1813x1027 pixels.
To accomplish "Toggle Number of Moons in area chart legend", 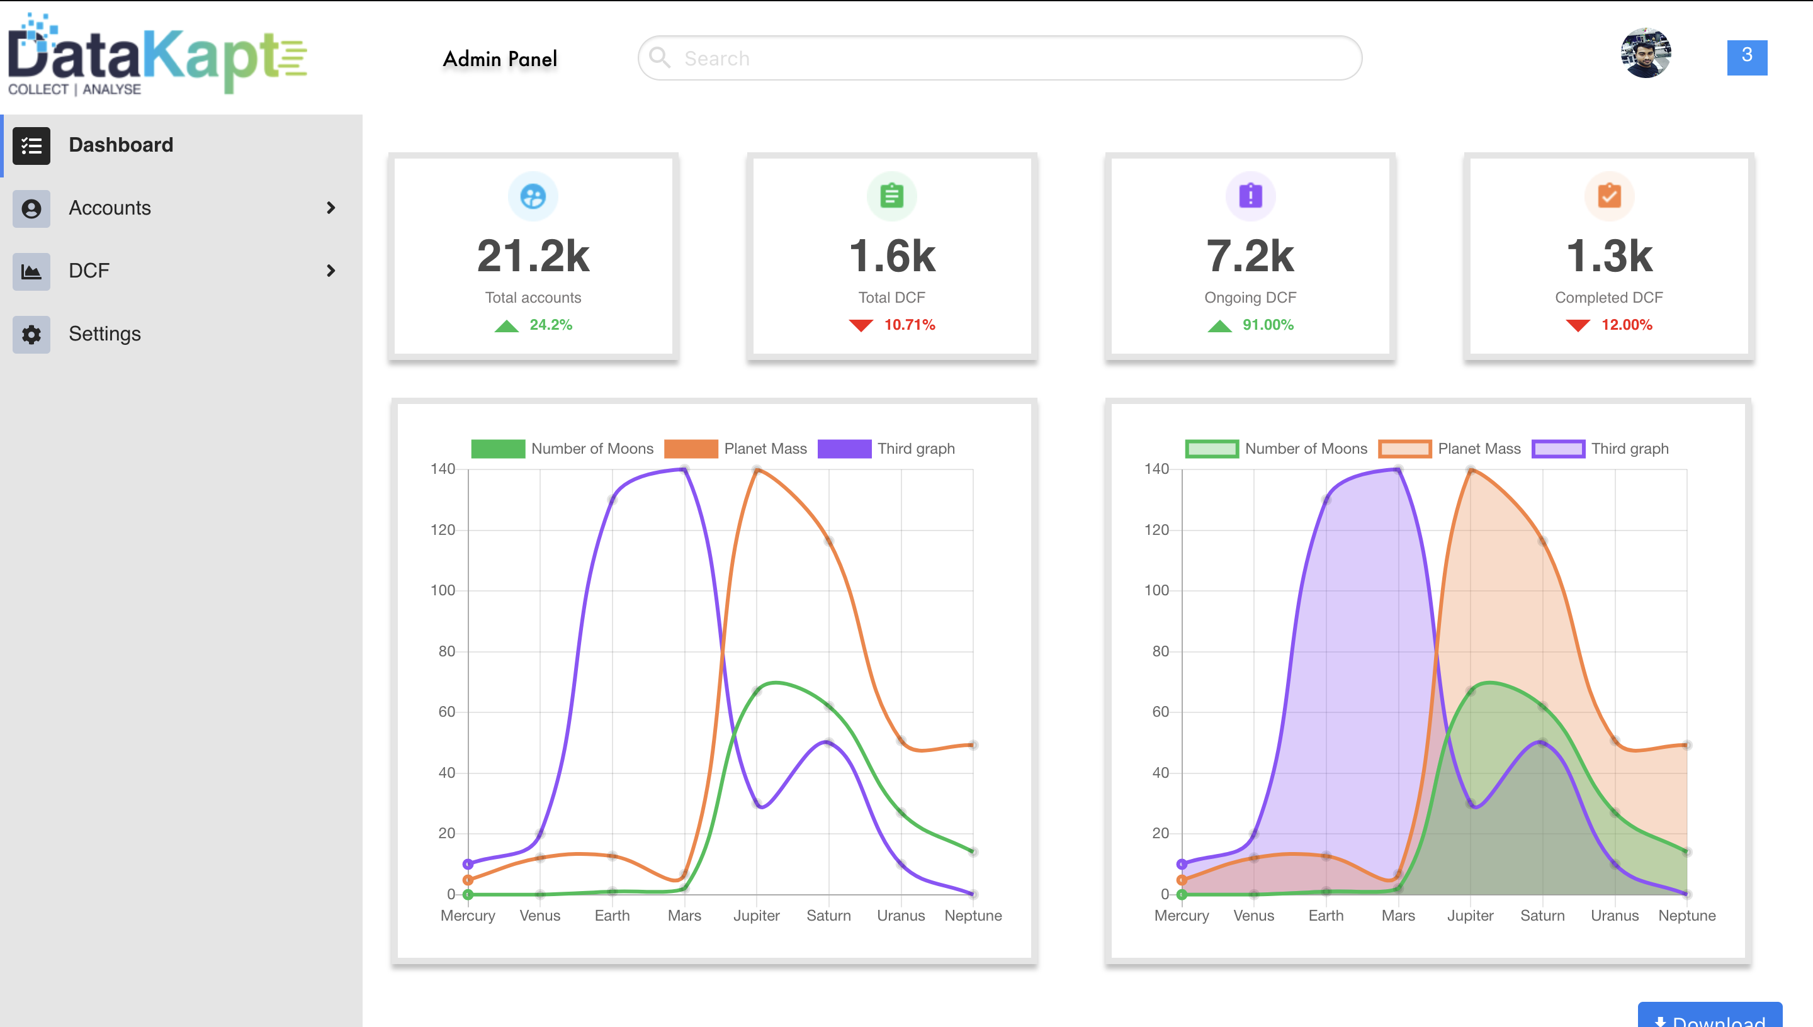I will pos(1276,449).
